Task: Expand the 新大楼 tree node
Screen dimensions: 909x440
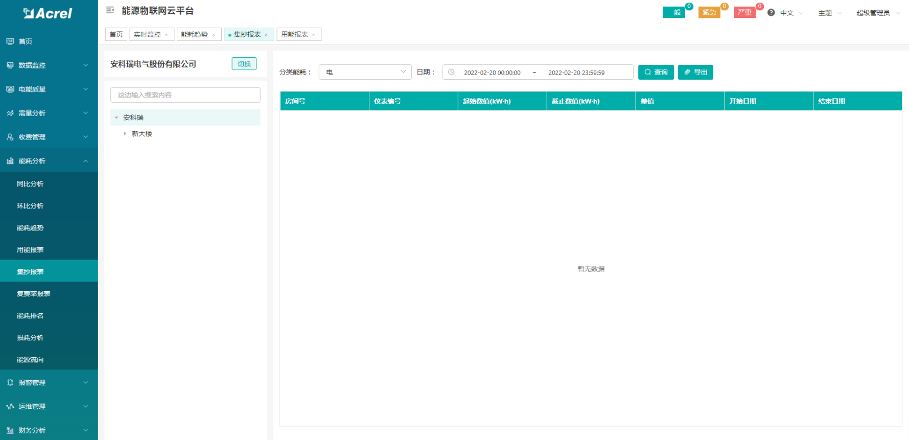Action: [125, 133]
